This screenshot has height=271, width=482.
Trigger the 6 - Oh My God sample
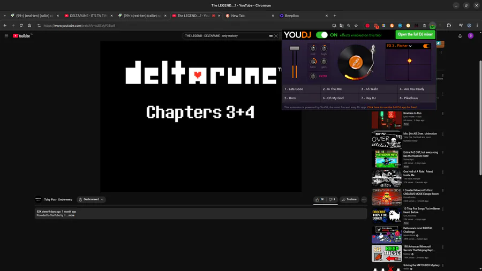(340, 98)
